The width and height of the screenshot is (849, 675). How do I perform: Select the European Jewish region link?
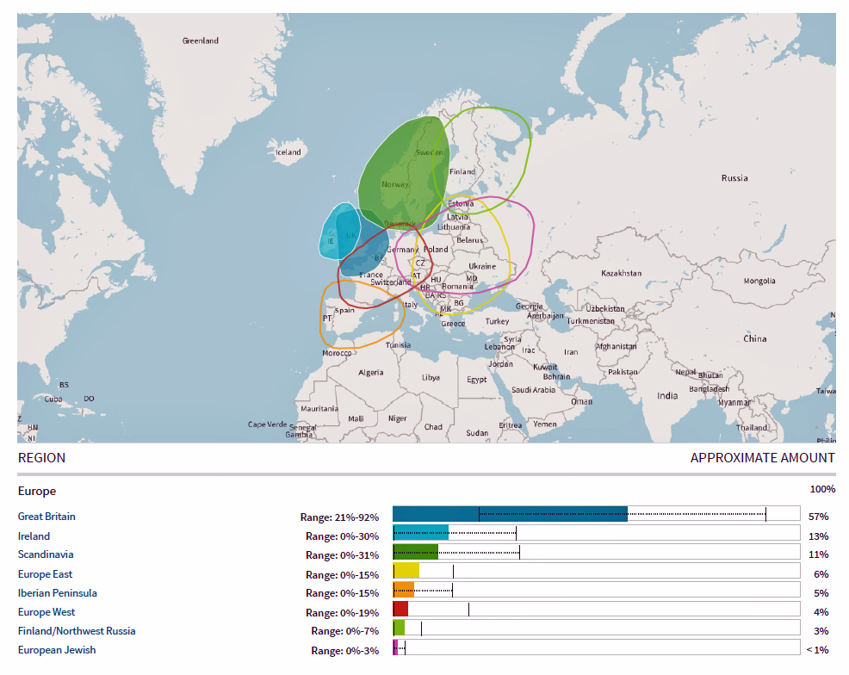[57, 650]
